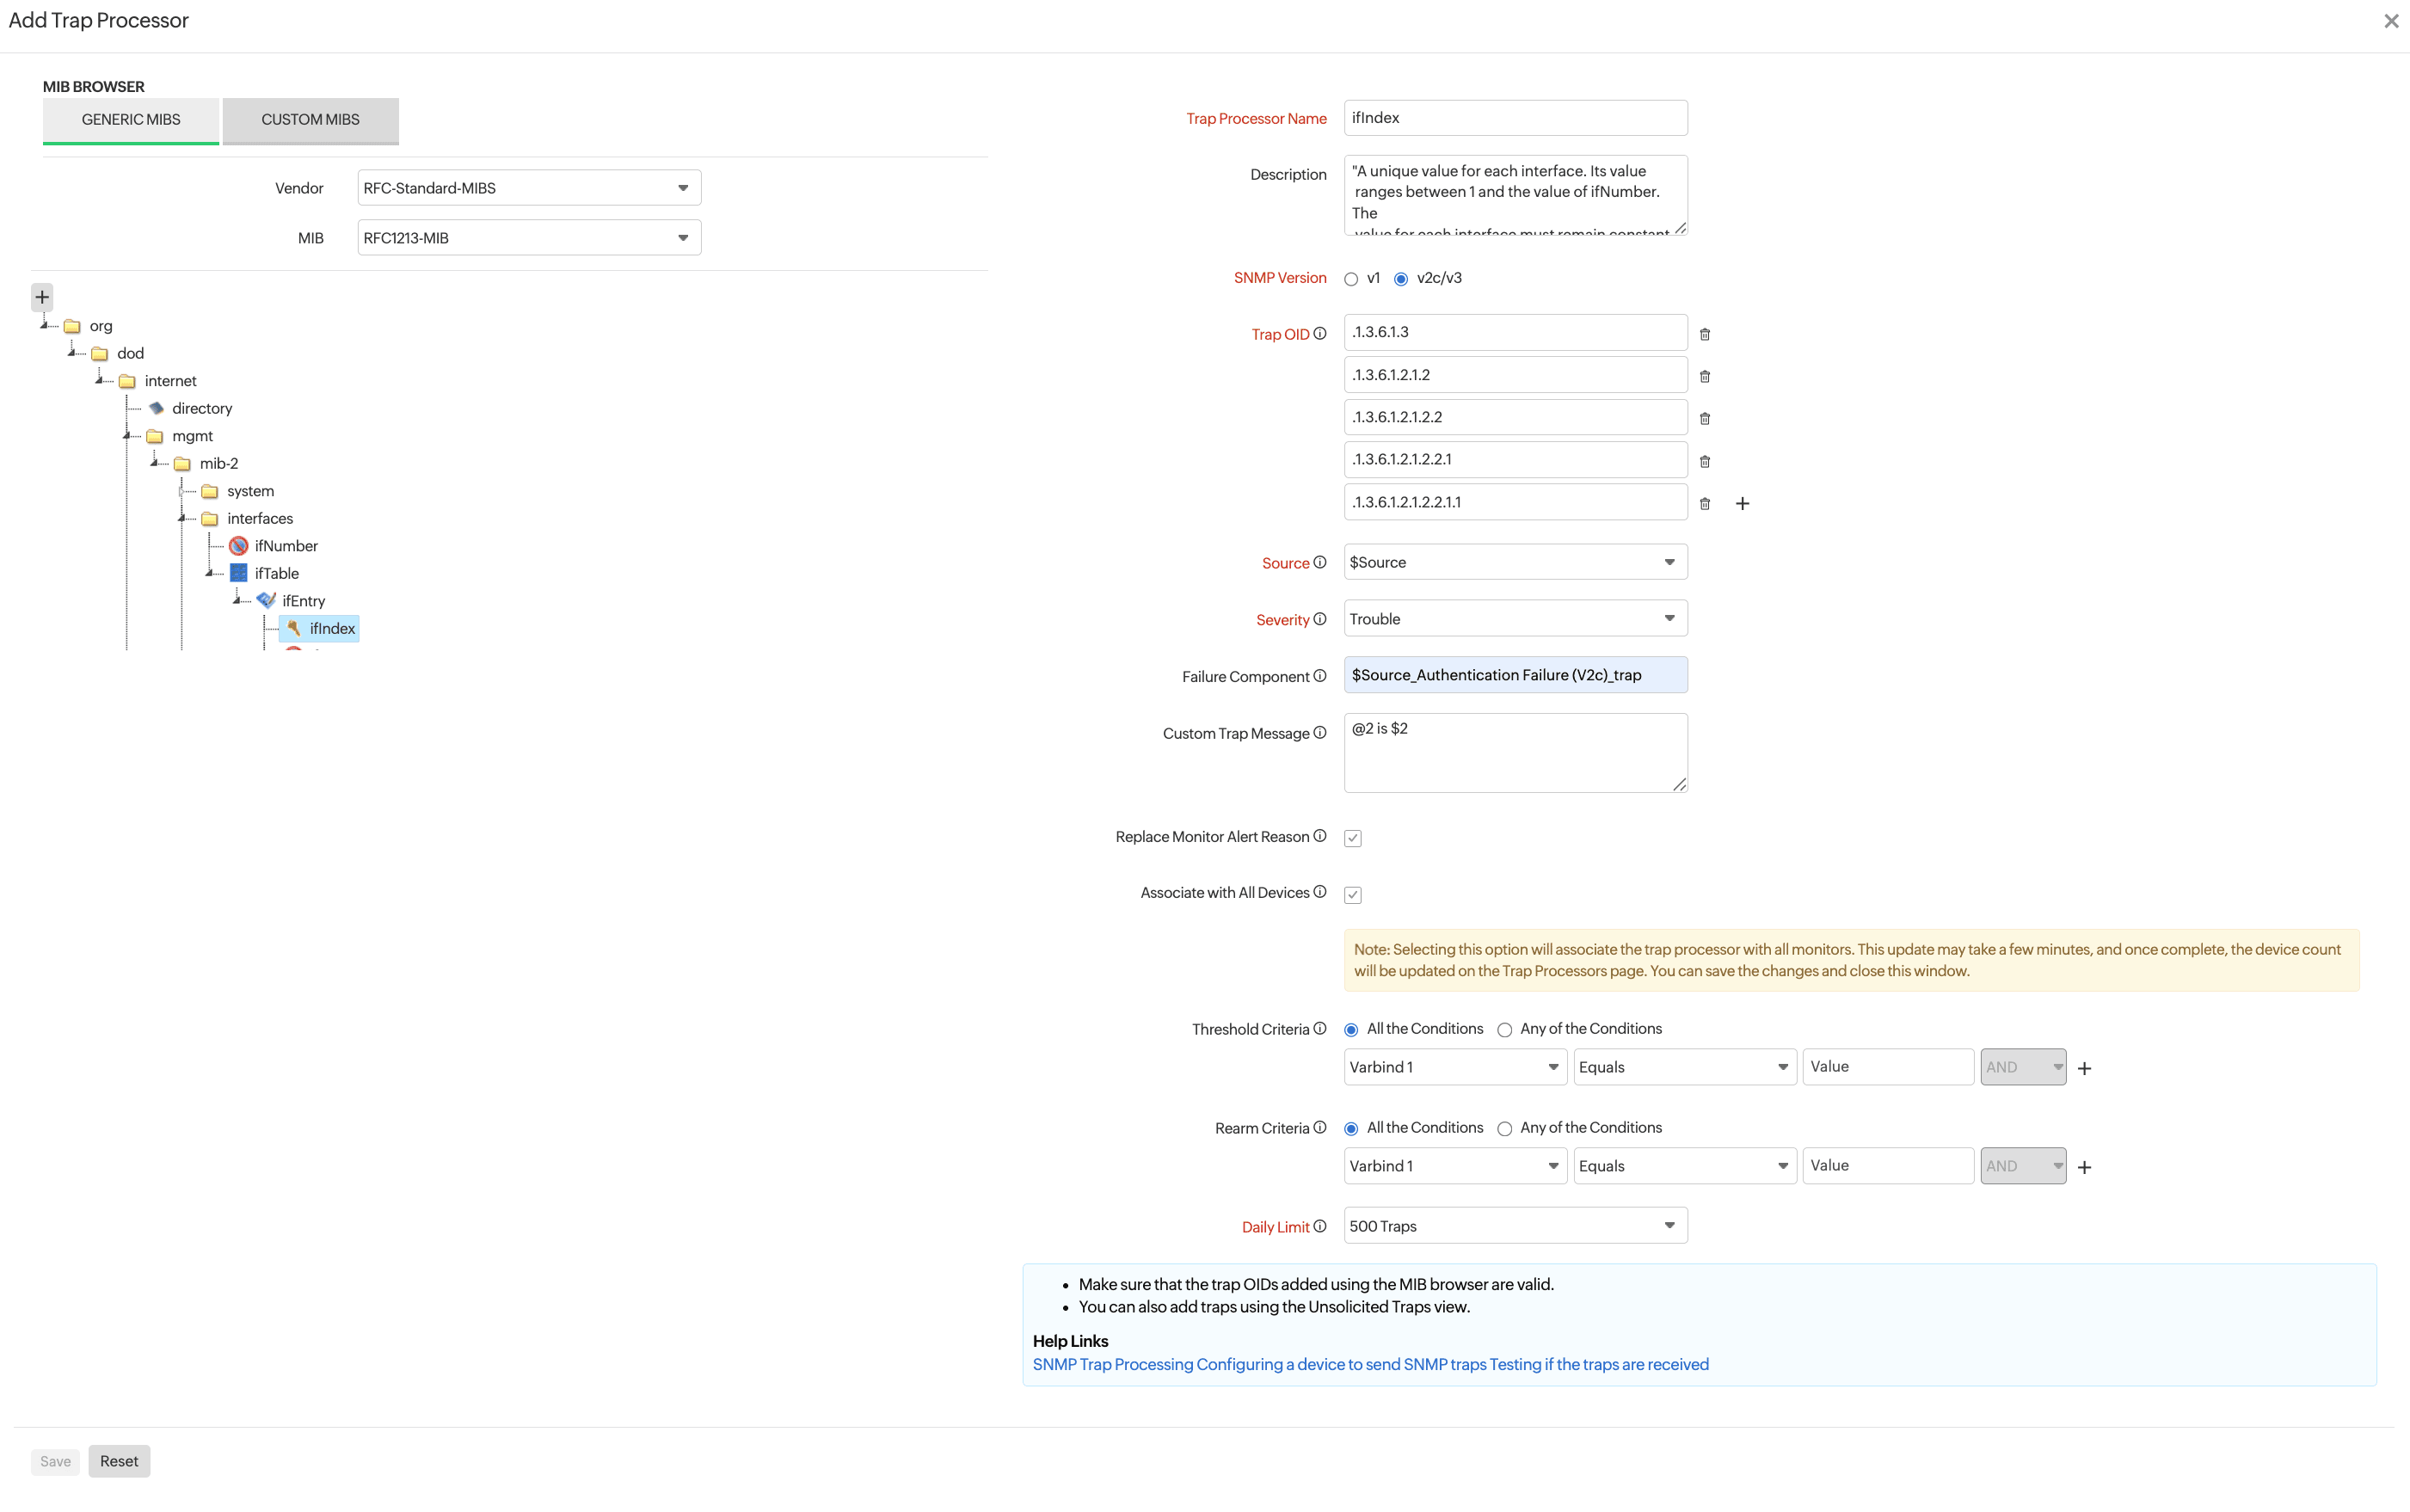Select the GENERIC MIBS tab
Screen dimensions: 2410x1512
coord(131,120)
